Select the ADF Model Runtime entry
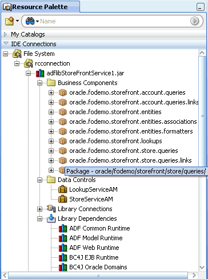Image resolution: width=208 pixels, height=279 pixels. 96,238
